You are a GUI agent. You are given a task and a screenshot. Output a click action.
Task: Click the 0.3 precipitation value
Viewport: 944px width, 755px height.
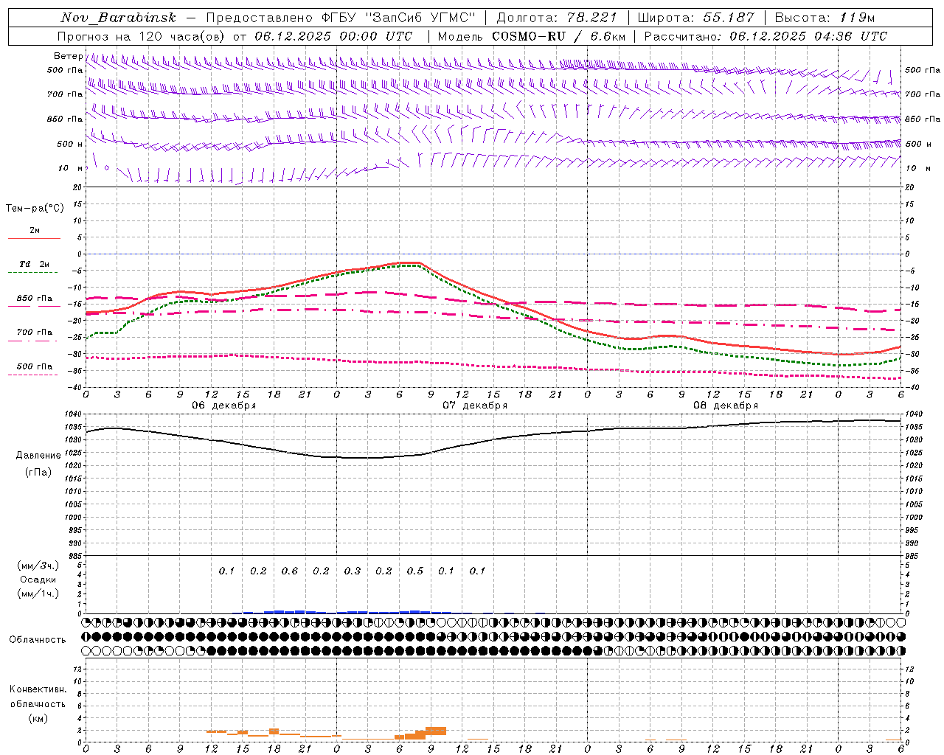click(353, 571)
